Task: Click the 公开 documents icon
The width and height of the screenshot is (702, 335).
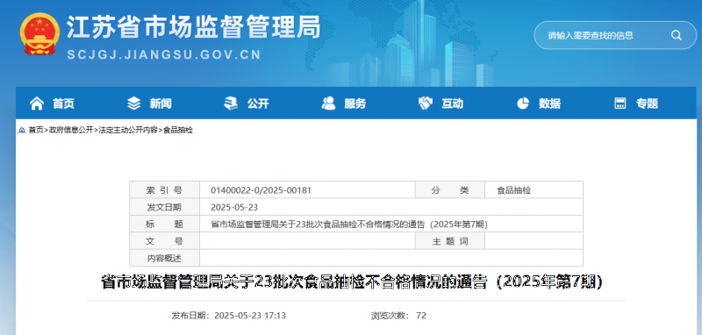Action: coord(231,103)
